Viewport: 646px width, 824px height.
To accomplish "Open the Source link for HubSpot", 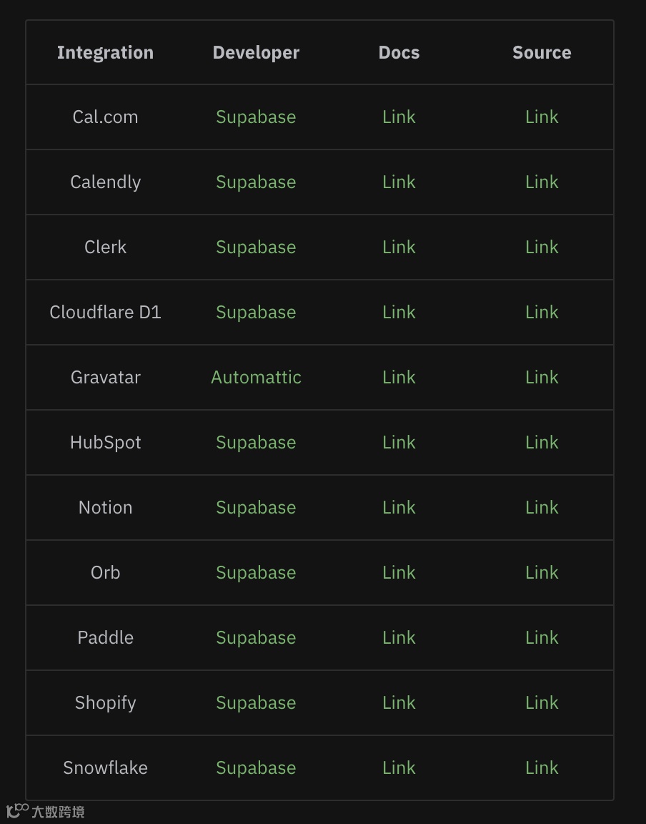I will click(542, 443).
